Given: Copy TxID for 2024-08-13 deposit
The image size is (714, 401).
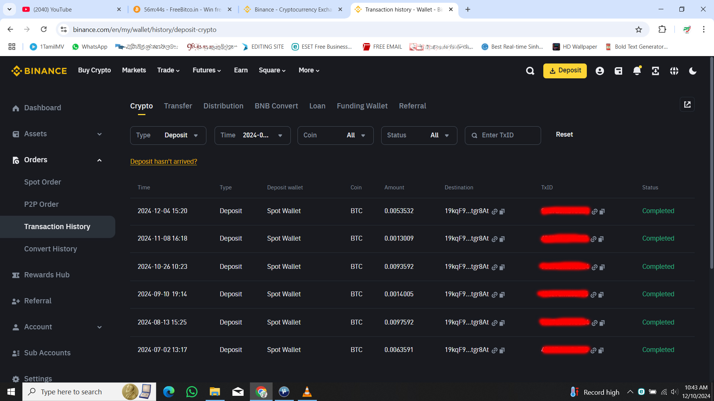Looking at the screenshot, I should coord(602,323).
